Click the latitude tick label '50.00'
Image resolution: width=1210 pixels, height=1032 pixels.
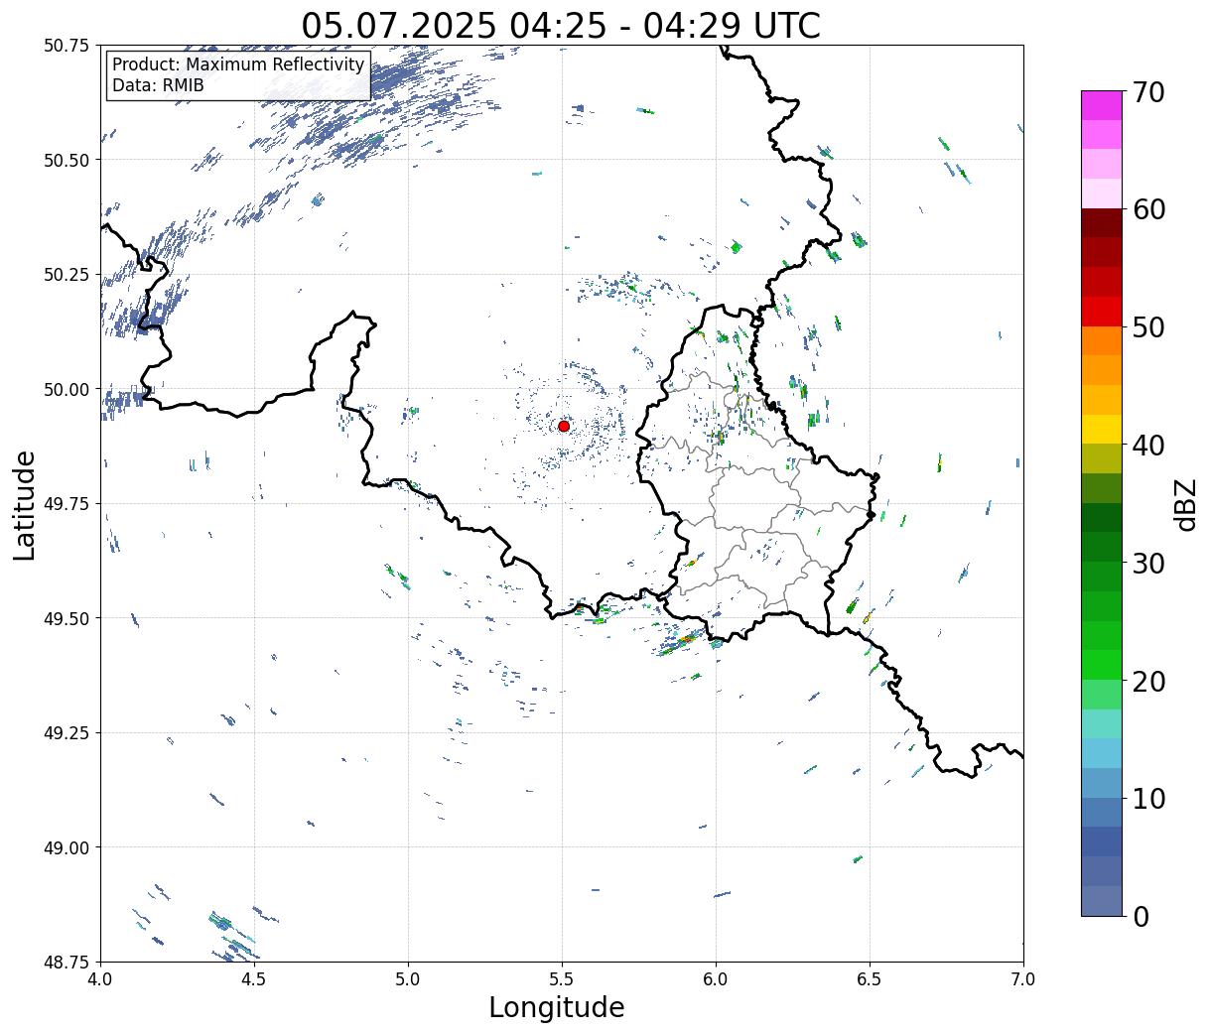click(67, 389)
